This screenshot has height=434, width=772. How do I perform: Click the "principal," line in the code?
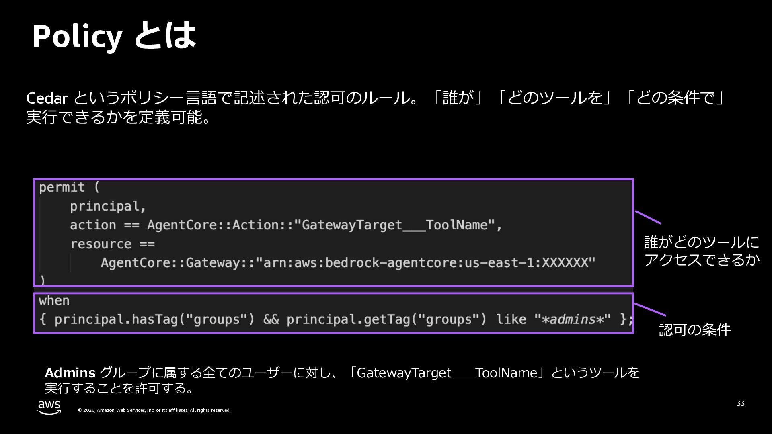point(108,207)
